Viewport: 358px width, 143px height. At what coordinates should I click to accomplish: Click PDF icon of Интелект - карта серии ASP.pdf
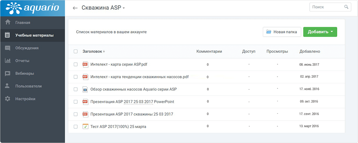(85, 65)
